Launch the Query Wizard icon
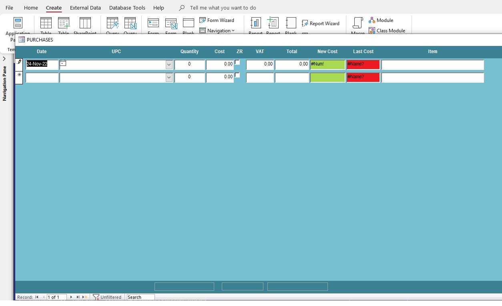502x306 pixels. point(112,23)
